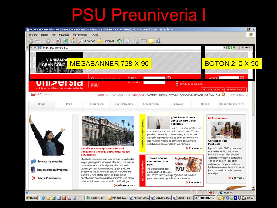Open the ENCUESTA FÁCIL link
This screenshot has height=208, width=277.
click(x=204, y=95)
